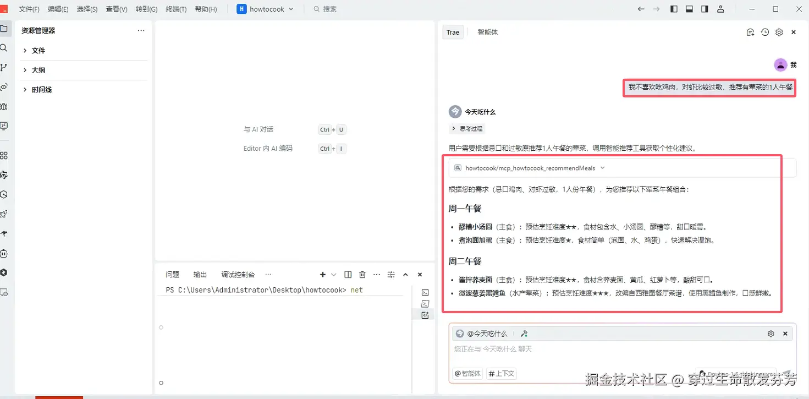
Task: Open the Search magnifier in activity bar
Action: (4, 48)
